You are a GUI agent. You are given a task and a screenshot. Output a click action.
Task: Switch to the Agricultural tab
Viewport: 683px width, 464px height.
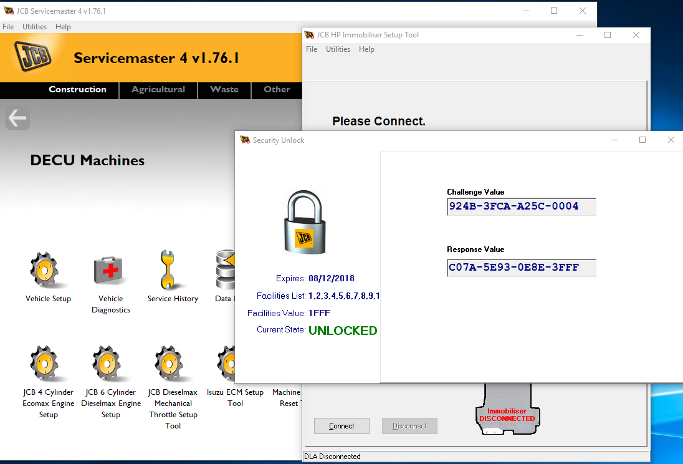(x=158, y=90)
